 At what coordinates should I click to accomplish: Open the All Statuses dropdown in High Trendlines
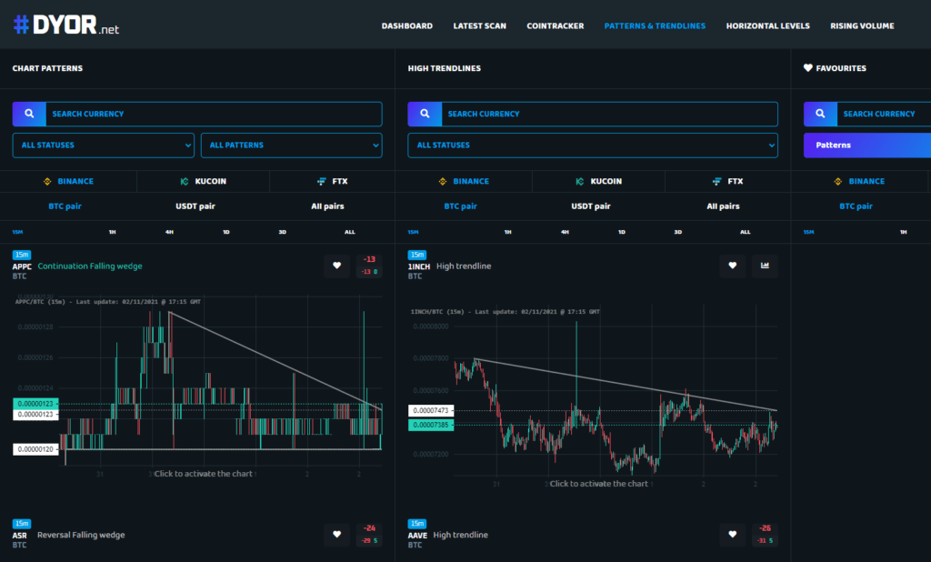(593, 145)
